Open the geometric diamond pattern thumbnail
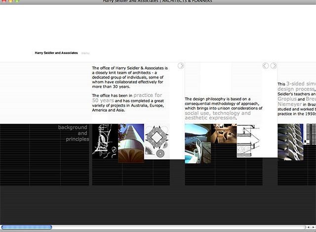 (157, 142)
